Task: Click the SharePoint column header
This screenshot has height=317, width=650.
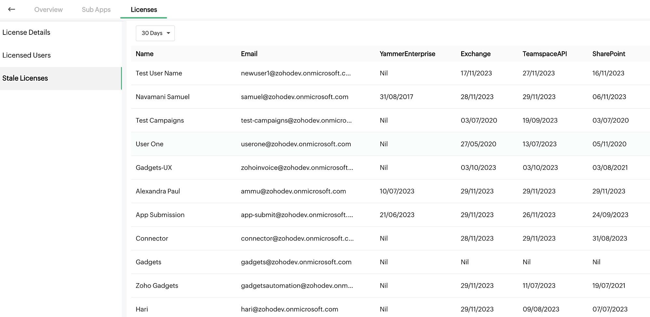Action: pos(608,54)
